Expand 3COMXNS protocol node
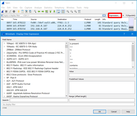137x116 pixels. pos(4,56)
